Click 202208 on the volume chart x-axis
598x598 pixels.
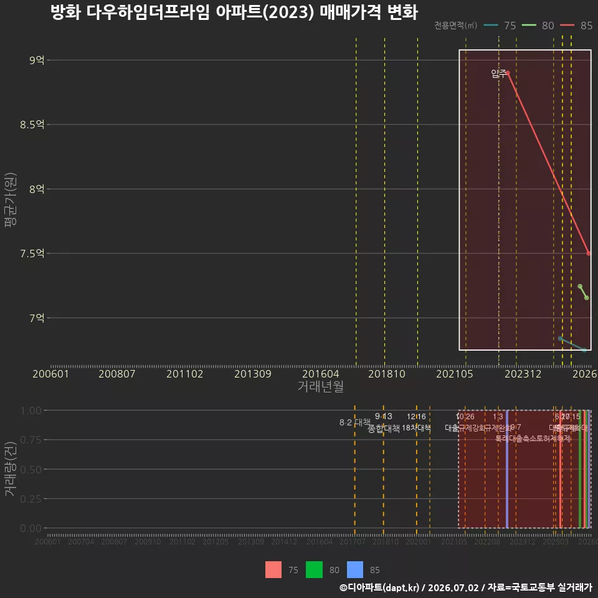coord(487,541)
